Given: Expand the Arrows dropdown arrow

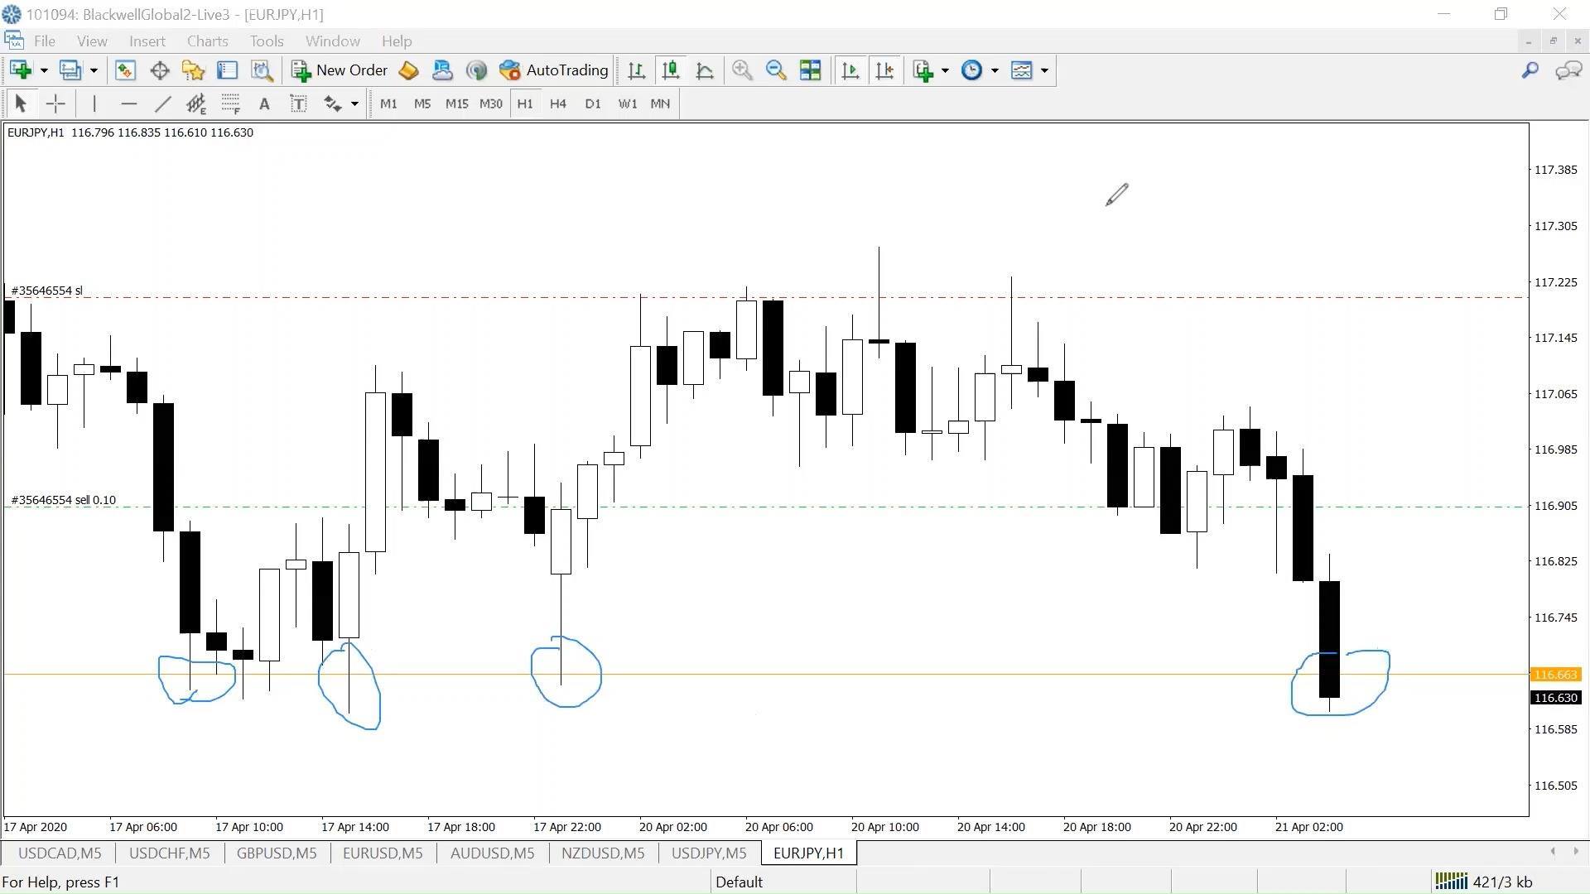Looking at the screenshot, I should [x=354, y=103].
